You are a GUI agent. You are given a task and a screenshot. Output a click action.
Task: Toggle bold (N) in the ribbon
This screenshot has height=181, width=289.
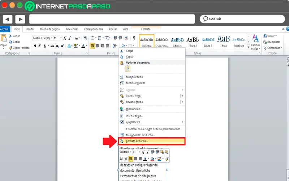coord(35,46)
